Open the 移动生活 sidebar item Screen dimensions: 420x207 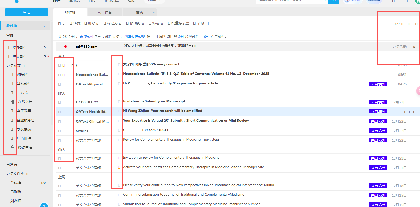pyautogui.click(x=25, y=147)
